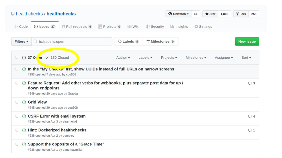The height and width of the screenshot is (158, 282).
Task: Click the eye icon on Unwatch button
Action: (x=170, y=14)
